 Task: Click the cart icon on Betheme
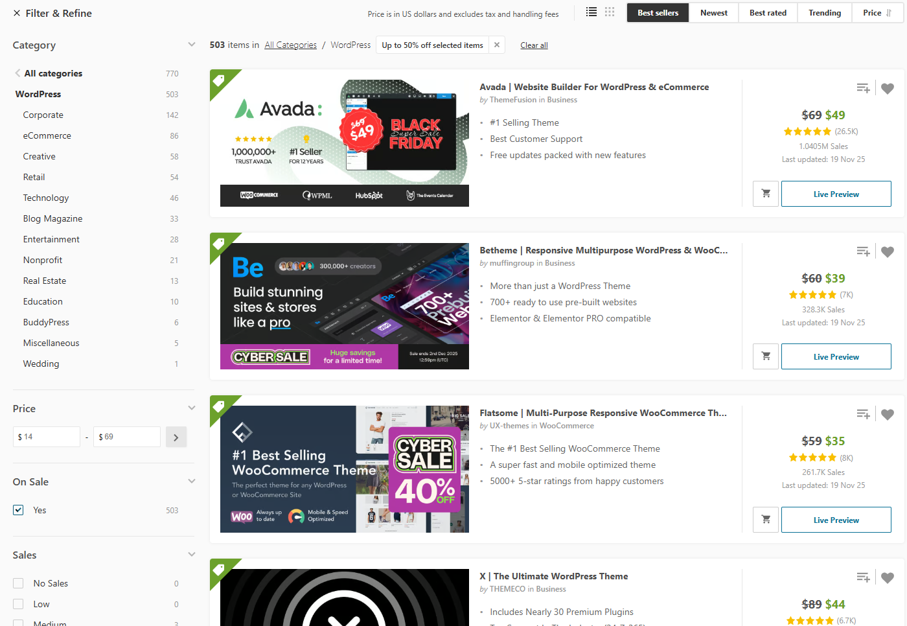[765, 356]
